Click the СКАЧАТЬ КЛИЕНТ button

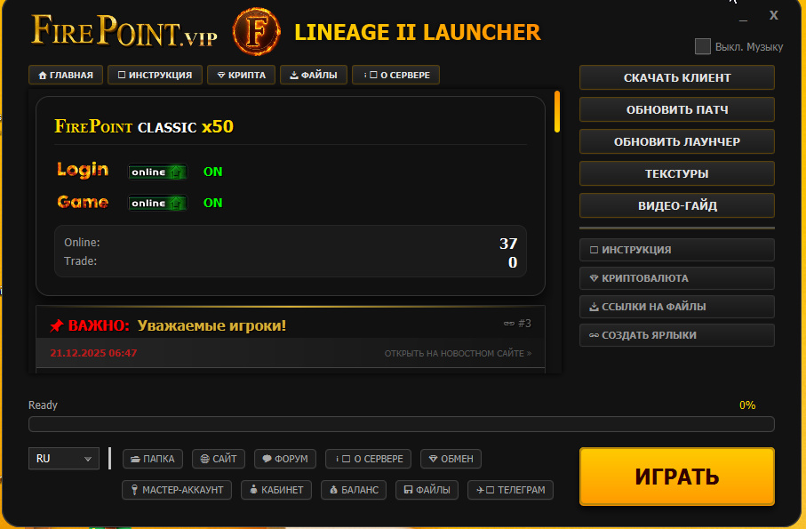pyautogui.click(x=676, y=77)
